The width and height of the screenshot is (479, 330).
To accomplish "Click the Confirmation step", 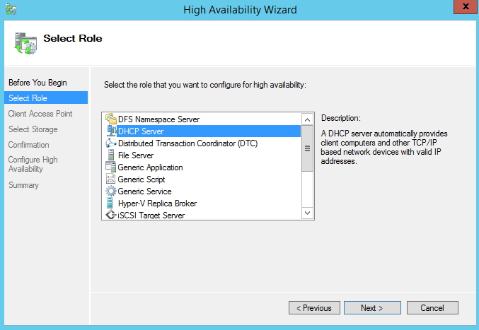I will pos(29,145).
